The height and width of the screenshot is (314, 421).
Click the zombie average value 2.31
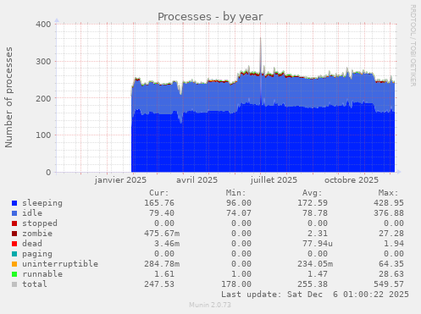click(318, 234)
